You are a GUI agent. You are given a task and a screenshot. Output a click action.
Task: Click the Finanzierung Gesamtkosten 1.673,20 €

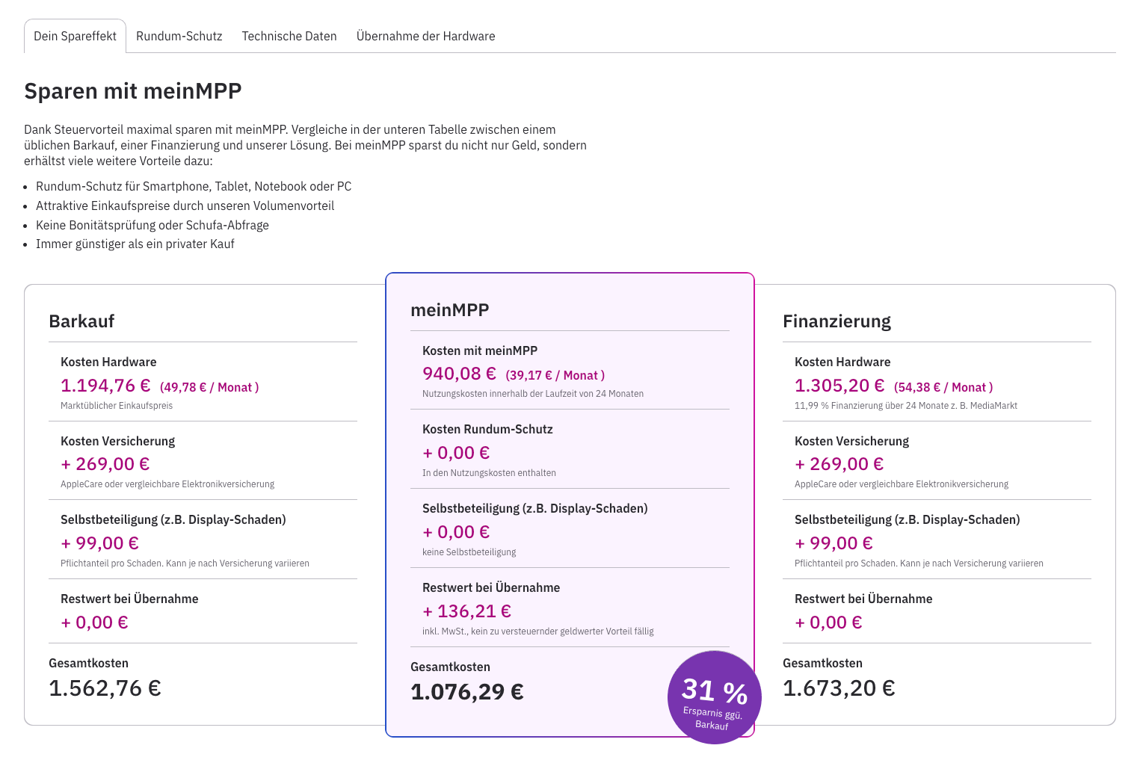838,688
